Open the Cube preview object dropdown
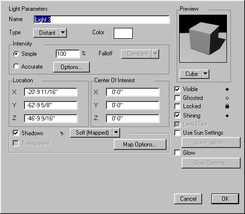Viewport: 245px width, 214px height. pyautogui.click(x=194, y=74)
